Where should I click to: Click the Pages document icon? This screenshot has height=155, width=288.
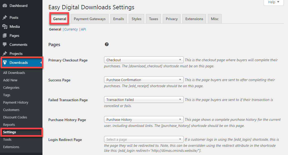pos(5,36)
